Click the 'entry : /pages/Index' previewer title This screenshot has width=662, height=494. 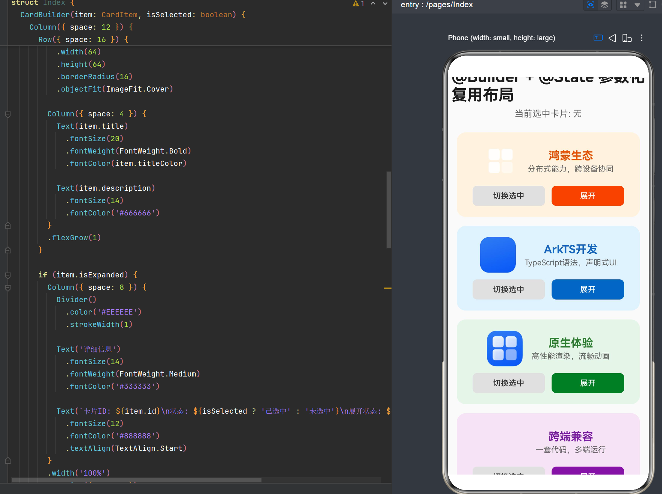tap(437, 5)
